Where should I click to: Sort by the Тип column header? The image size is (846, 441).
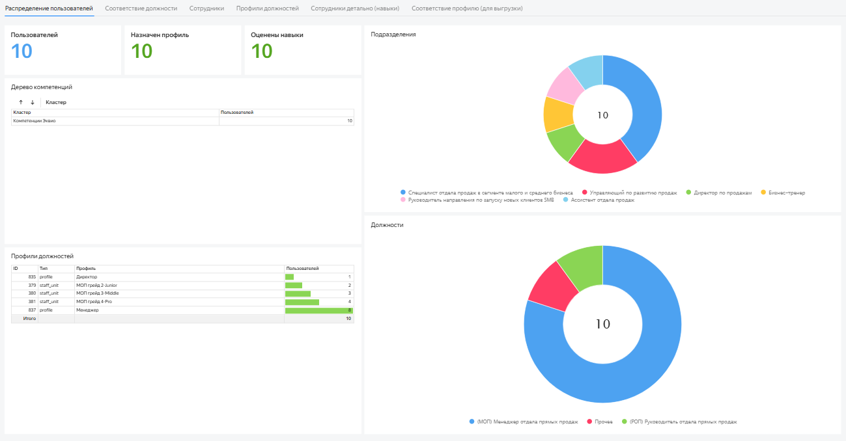[x=44, y=268]
